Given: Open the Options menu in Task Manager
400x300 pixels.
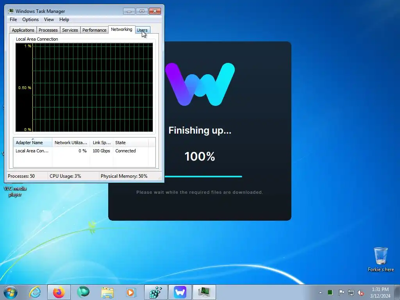Looking at the screenshot, I should (x=30, y=20).
